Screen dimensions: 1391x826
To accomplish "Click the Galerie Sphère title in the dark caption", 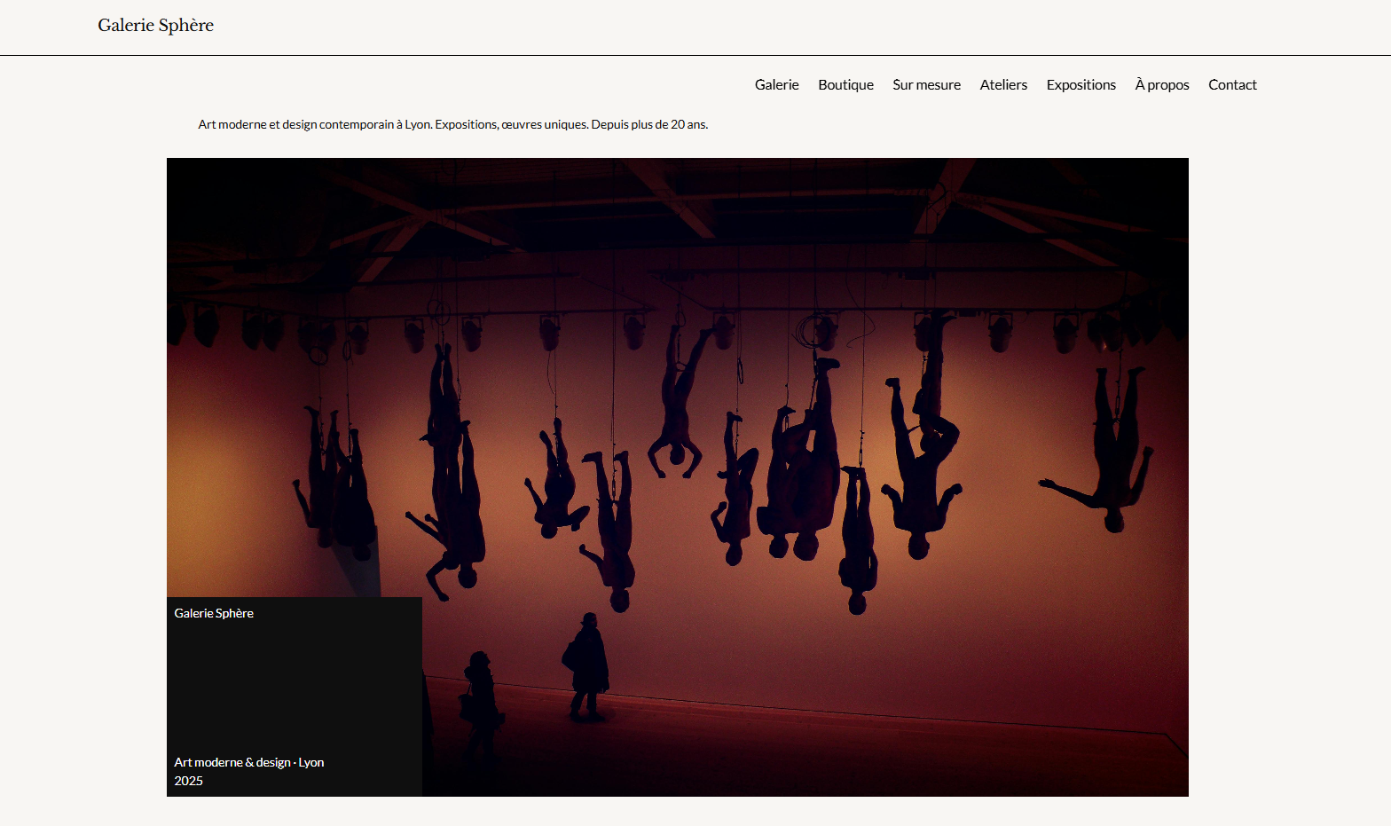I will coord(214,613).
